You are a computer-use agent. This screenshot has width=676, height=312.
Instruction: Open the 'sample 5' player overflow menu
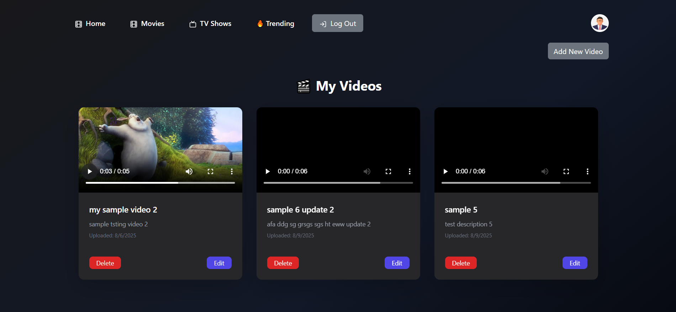[587, 171]
